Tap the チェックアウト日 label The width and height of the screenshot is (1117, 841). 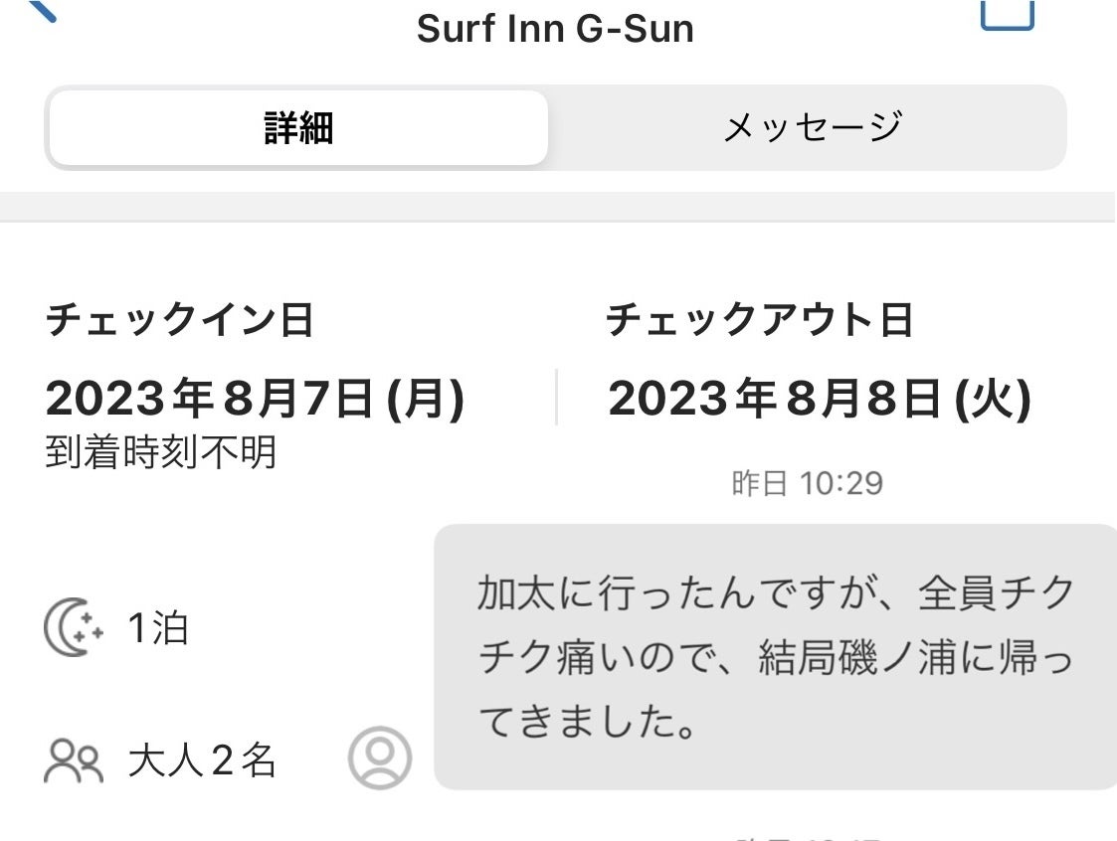tap(759, 321)
